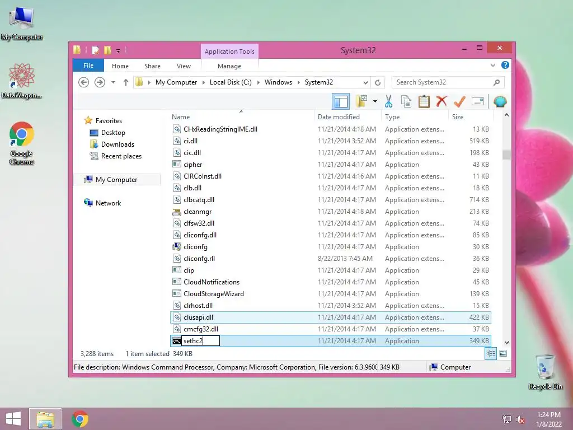Open the Windows Start button
This screenshot has height=430, width=573.
coord(13,419)
